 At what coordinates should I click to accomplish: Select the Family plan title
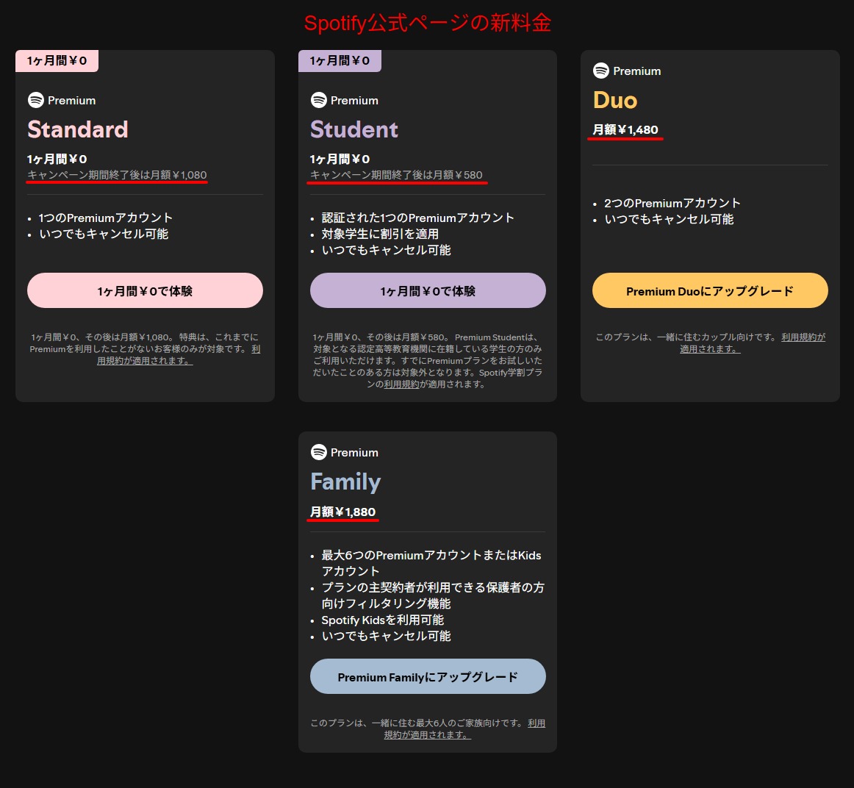click(345, 482)
